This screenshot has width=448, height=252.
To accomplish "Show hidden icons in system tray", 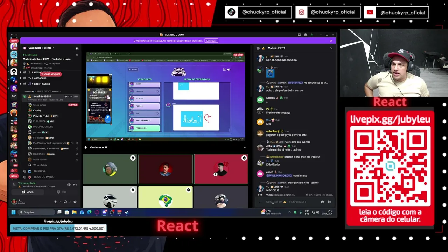I will point(289,212).
